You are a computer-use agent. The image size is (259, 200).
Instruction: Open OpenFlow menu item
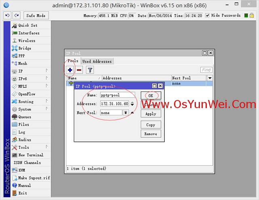pyautogui.click(x=31, y=94)
